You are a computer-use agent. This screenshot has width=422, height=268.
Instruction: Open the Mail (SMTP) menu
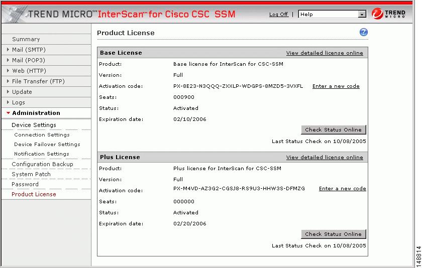(29, 50)
